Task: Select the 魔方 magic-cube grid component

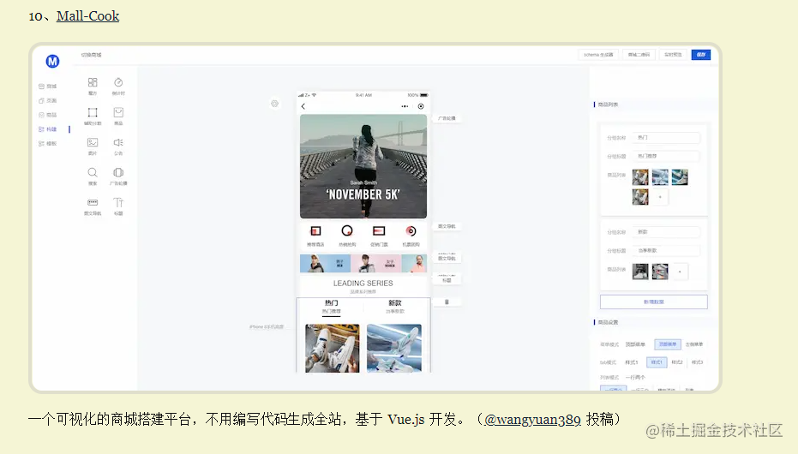Action: [93, 86]
